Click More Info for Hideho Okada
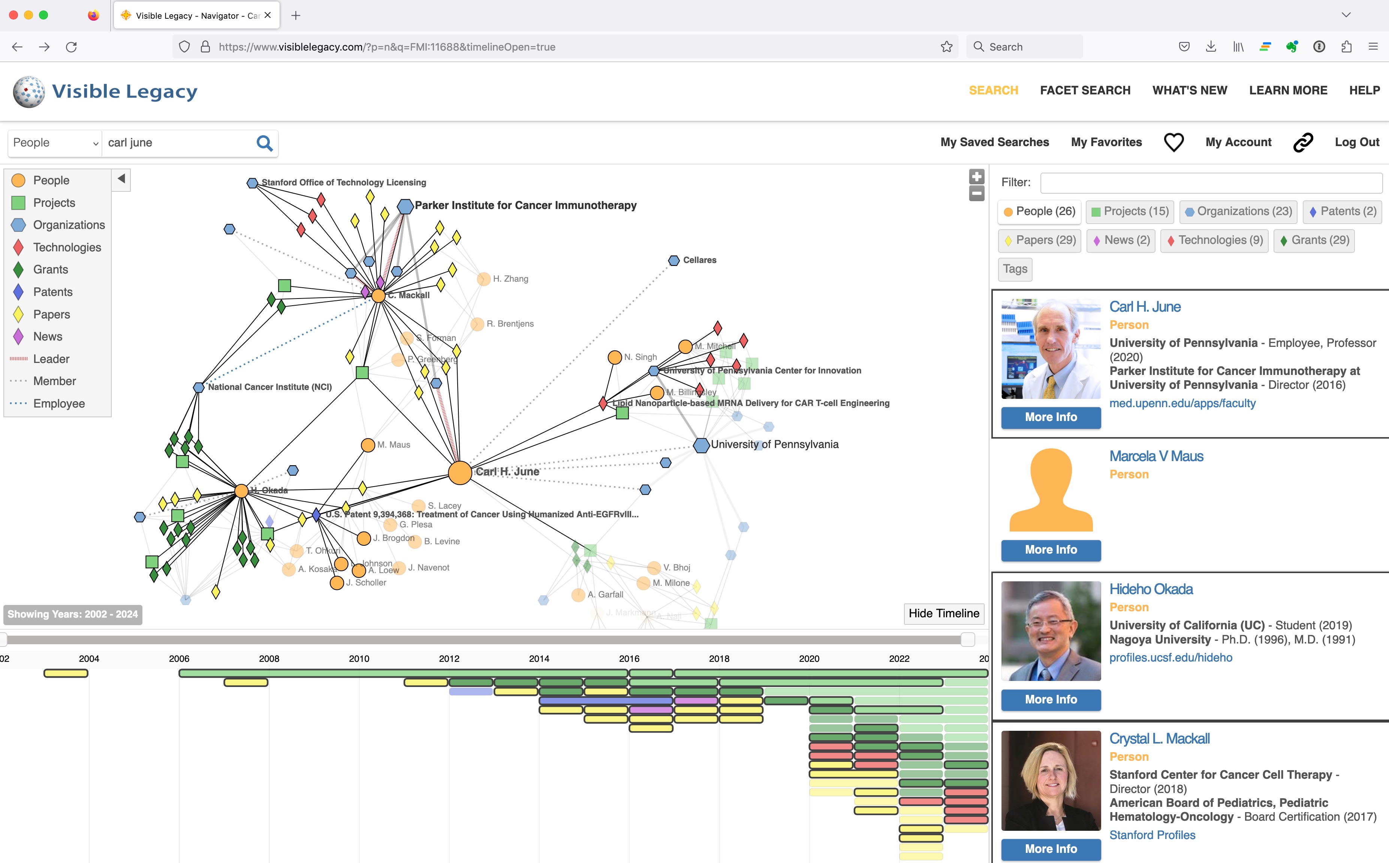Viewport: 1389px width, 863px height. click(x=1051, y=700)
